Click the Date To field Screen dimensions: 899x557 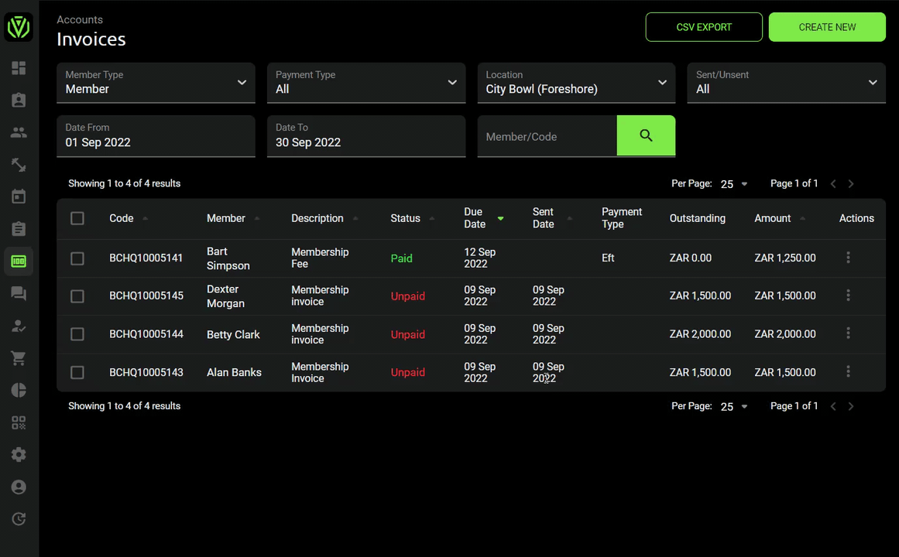[x=366, y=136]
